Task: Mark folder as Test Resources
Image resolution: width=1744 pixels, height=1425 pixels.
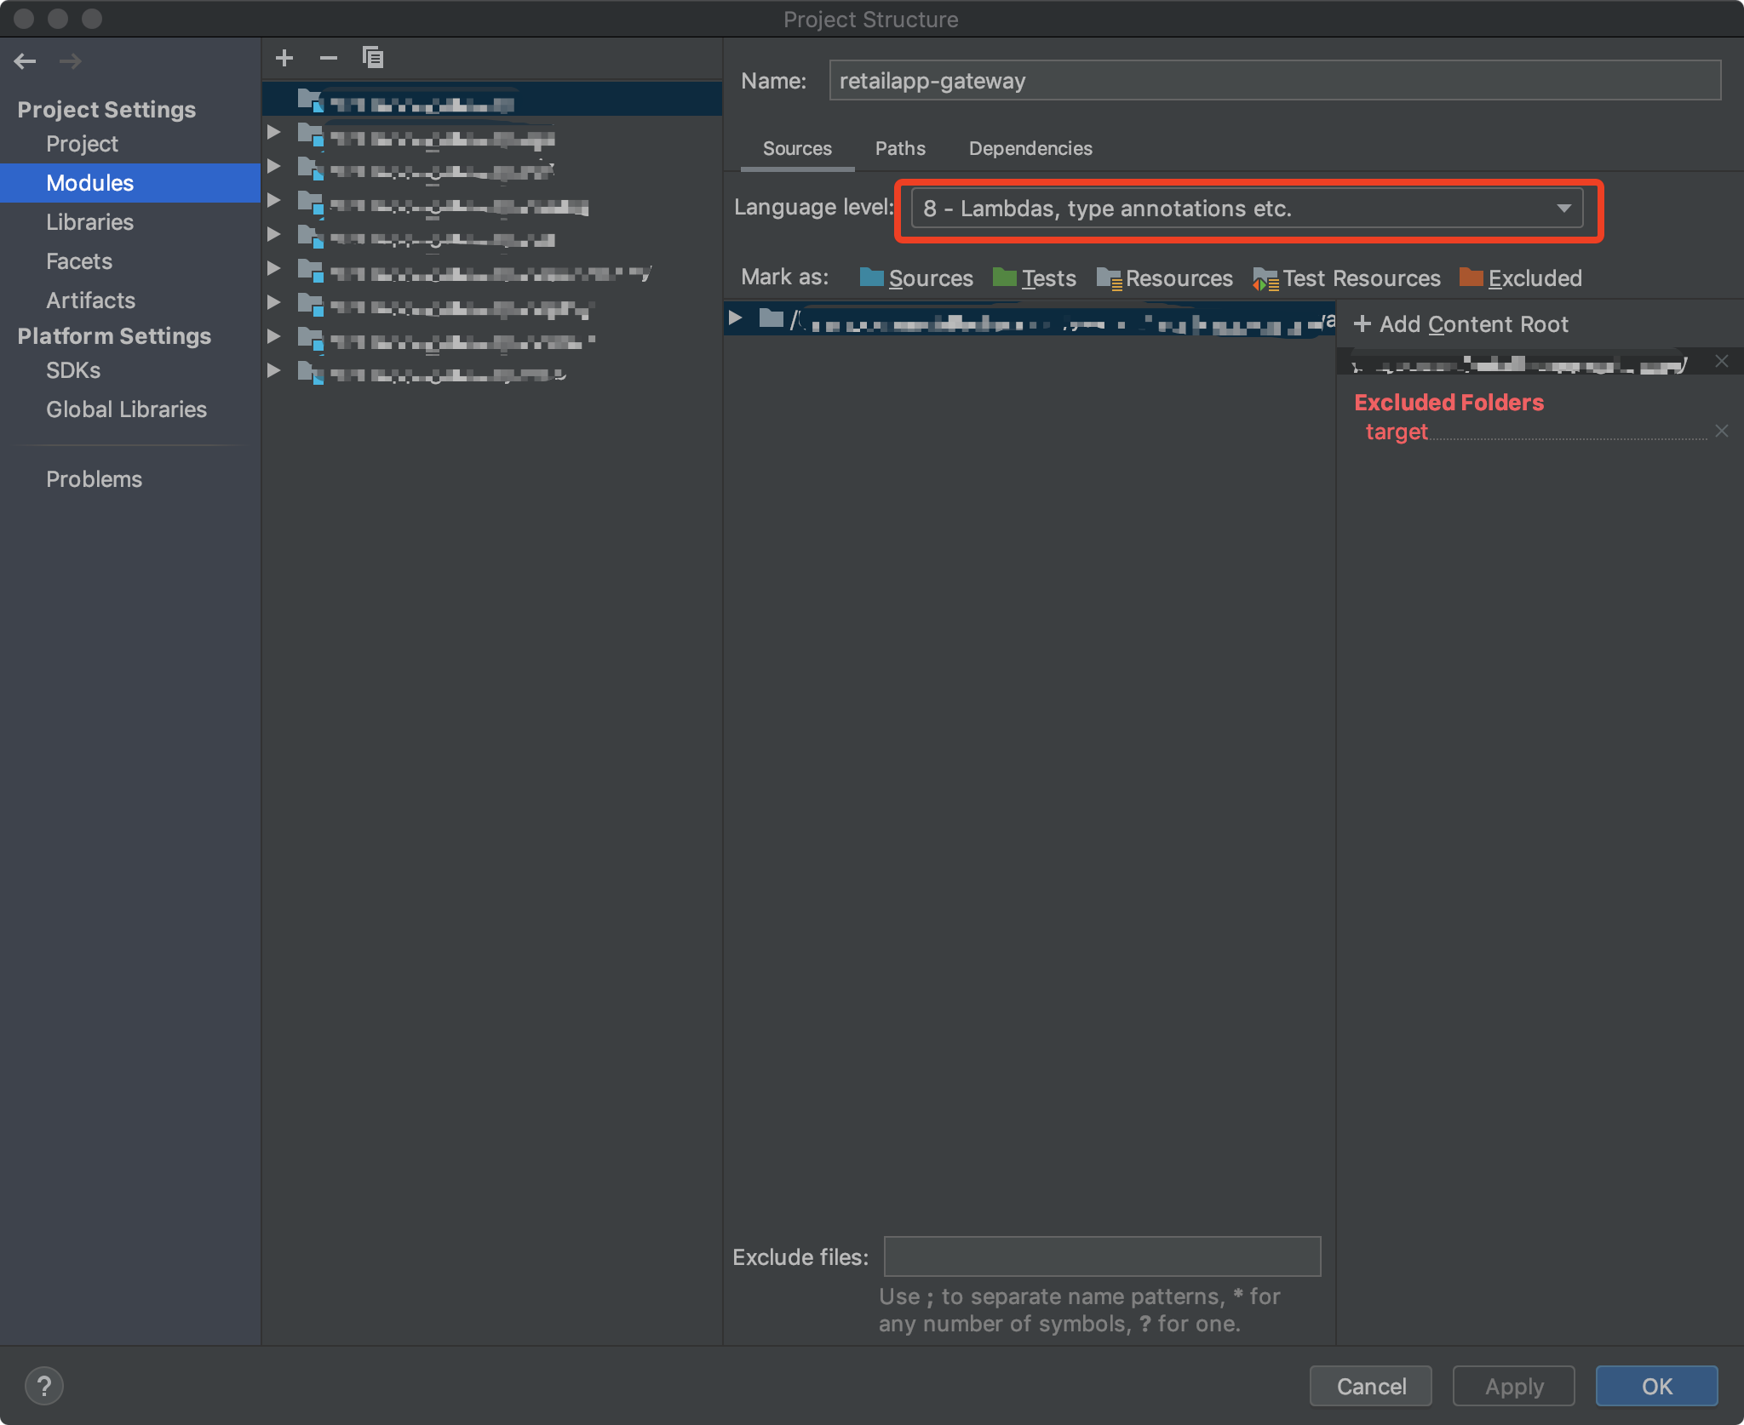Action: pos(1346,278)
